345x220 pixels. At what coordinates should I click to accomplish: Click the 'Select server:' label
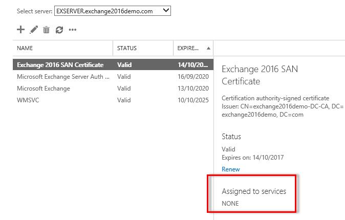point(34,11)
